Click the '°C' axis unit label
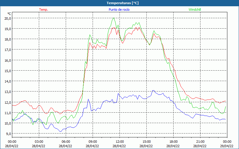 coord(9,14)
